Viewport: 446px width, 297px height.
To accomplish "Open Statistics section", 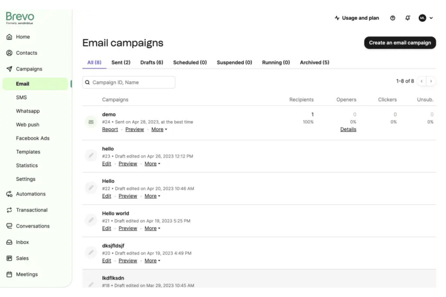I will [x=27, y=166].
